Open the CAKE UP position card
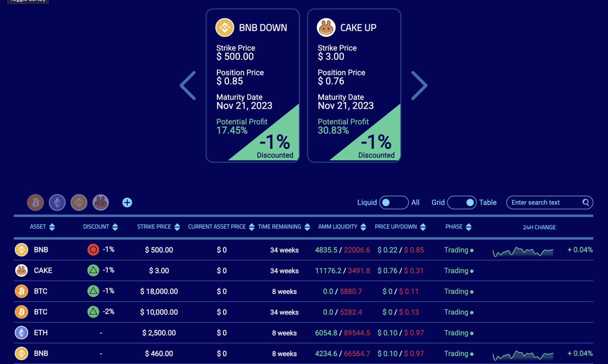608x364 pixels. 354,86
